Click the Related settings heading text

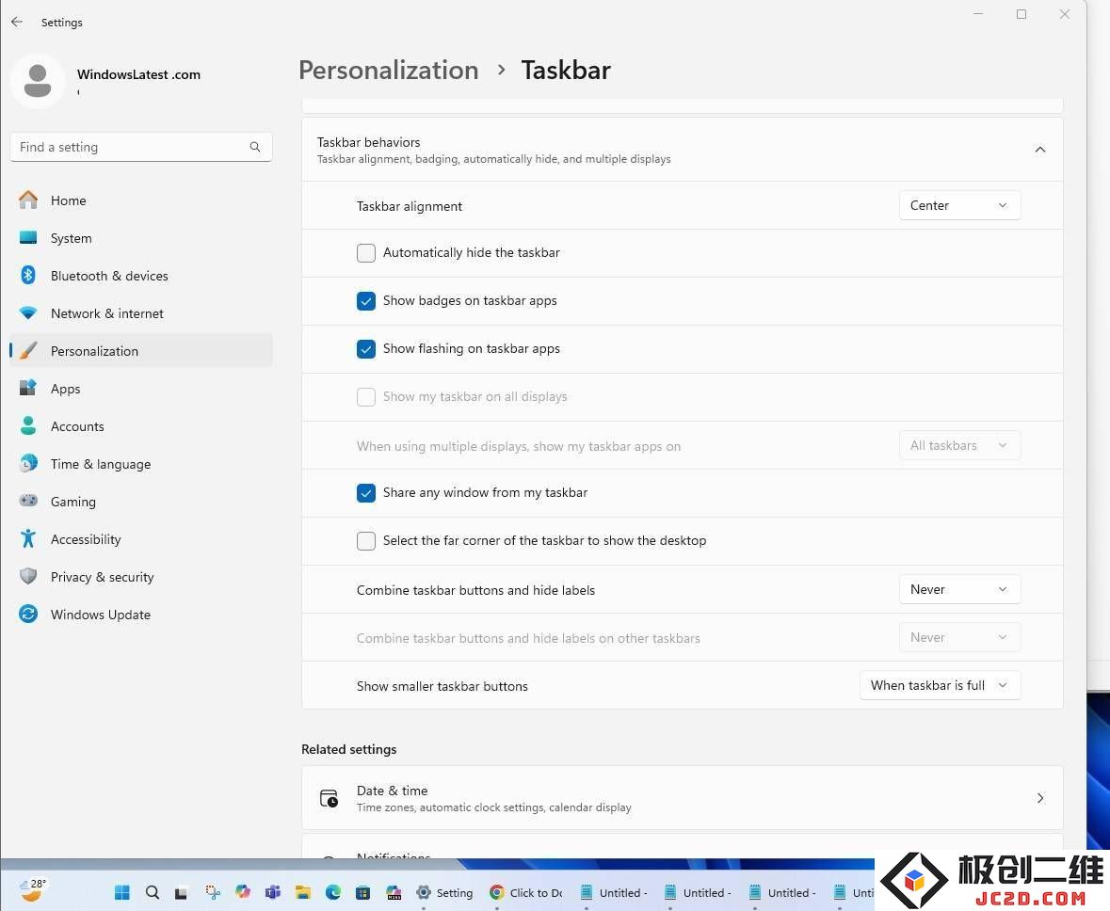[x=349, y=749]
